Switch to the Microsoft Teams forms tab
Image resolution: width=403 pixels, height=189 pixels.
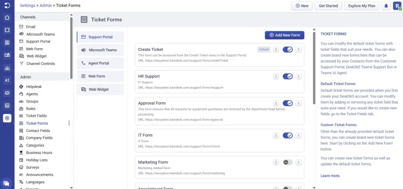coord(100,50)
